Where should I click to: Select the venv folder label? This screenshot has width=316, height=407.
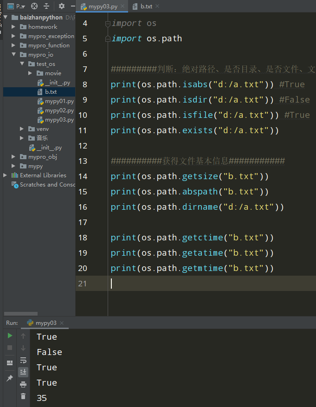coord(43,129)
